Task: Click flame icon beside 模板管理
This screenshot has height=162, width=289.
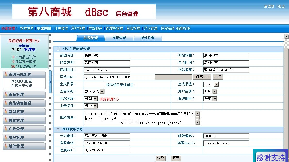Action: (6, 120)
